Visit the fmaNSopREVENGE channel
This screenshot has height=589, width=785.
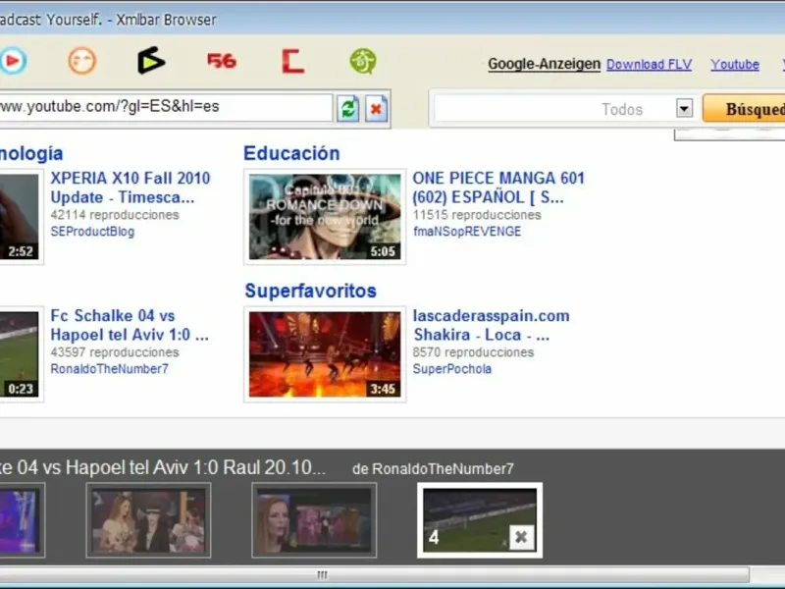467,232
